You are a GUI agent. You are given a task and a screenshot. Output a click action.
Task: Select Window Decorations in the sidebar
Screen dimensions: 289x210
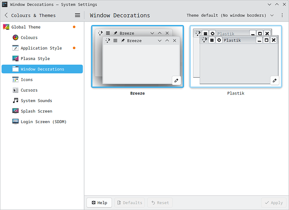pos(42,69)
